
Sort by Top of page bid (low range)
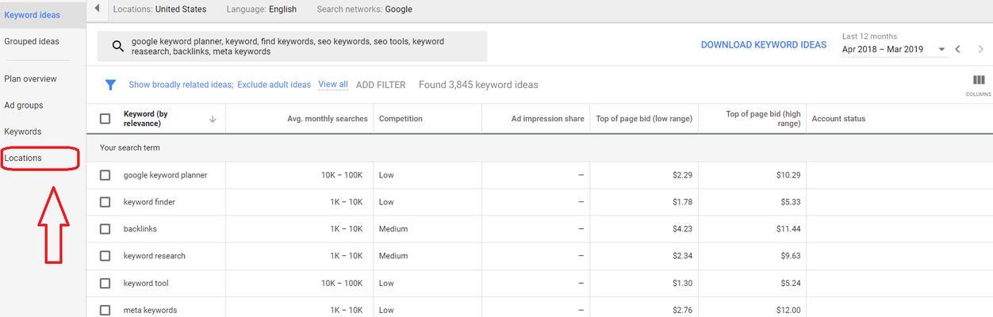(644, 119)
